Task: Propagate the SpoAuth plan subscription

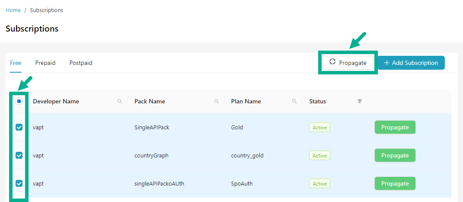Action: [x=395, y=183]
